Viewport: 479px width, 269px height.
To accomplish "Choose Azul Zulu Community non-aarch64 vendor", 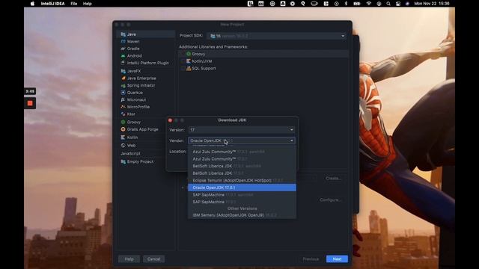I will (x=242, y=159).
